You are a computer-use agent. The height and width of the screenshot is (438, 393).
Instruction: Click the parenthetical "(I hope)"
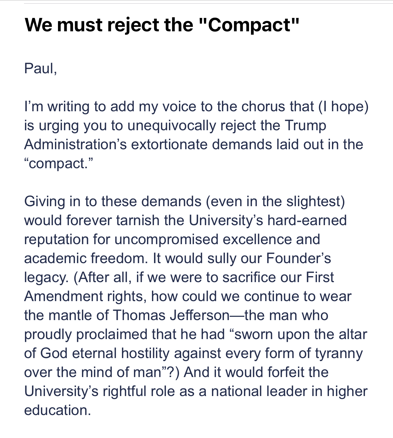point(343,107)
